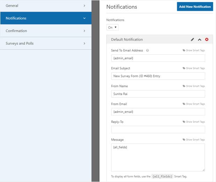Open the Notifications On dropdown
This screenshot has height=182, width=216.
[113, 28]
